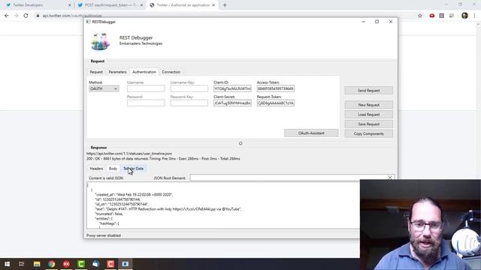Clear the JSON Root Element field with X
The image size is (481, 270).
(390, 178)
